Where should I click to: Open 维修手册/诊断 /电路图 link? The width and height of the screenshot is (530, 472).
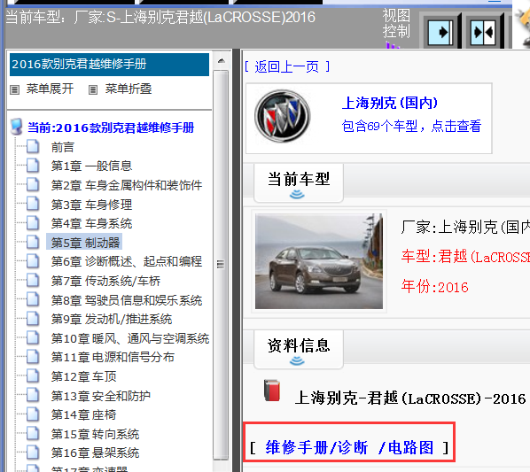(349, 448)
